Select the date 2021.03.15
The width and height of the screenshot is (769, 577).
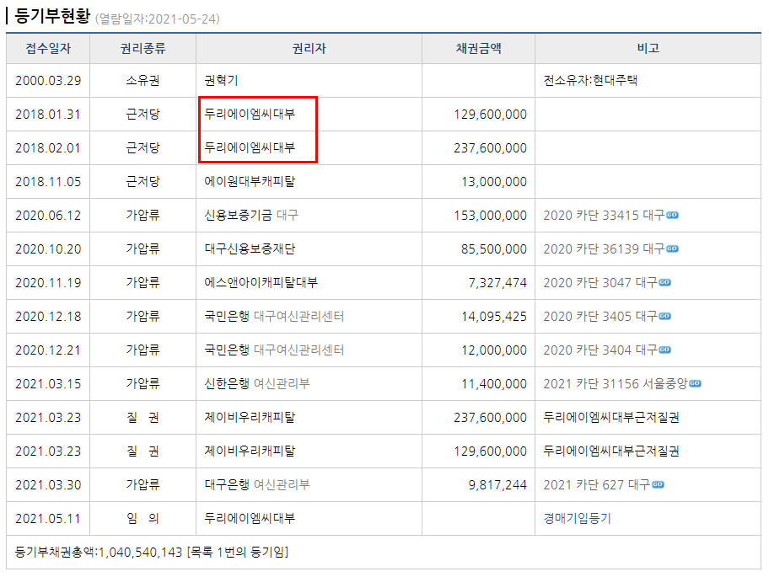[x=48, y=383]
